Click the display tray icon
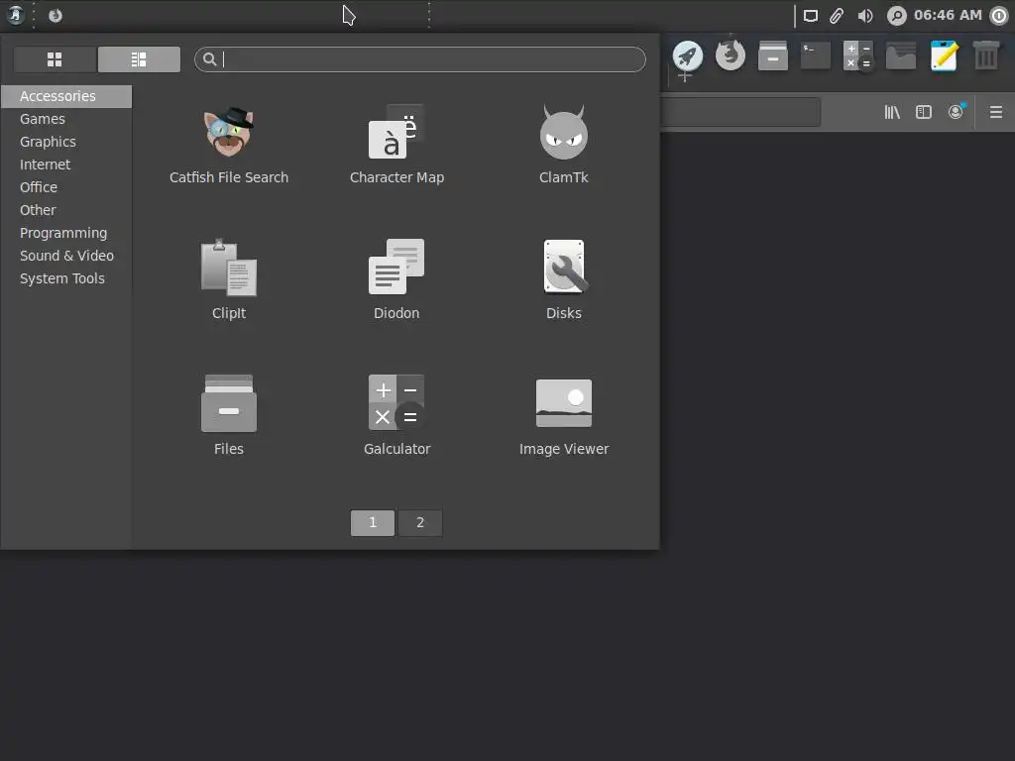The height and width of the screenshot is (761, 1015). pos(811,16)
